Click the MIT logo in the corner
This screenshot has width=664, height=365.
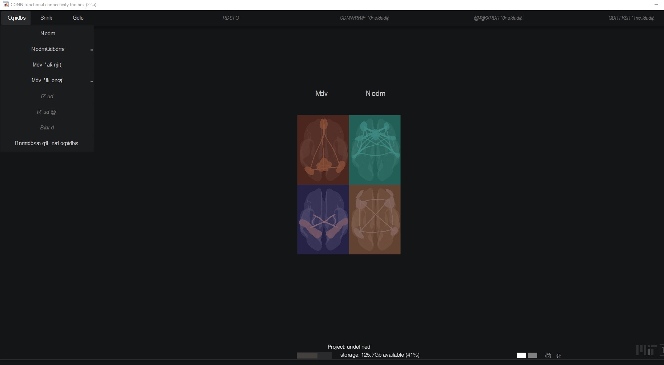[x=646, y=350]
